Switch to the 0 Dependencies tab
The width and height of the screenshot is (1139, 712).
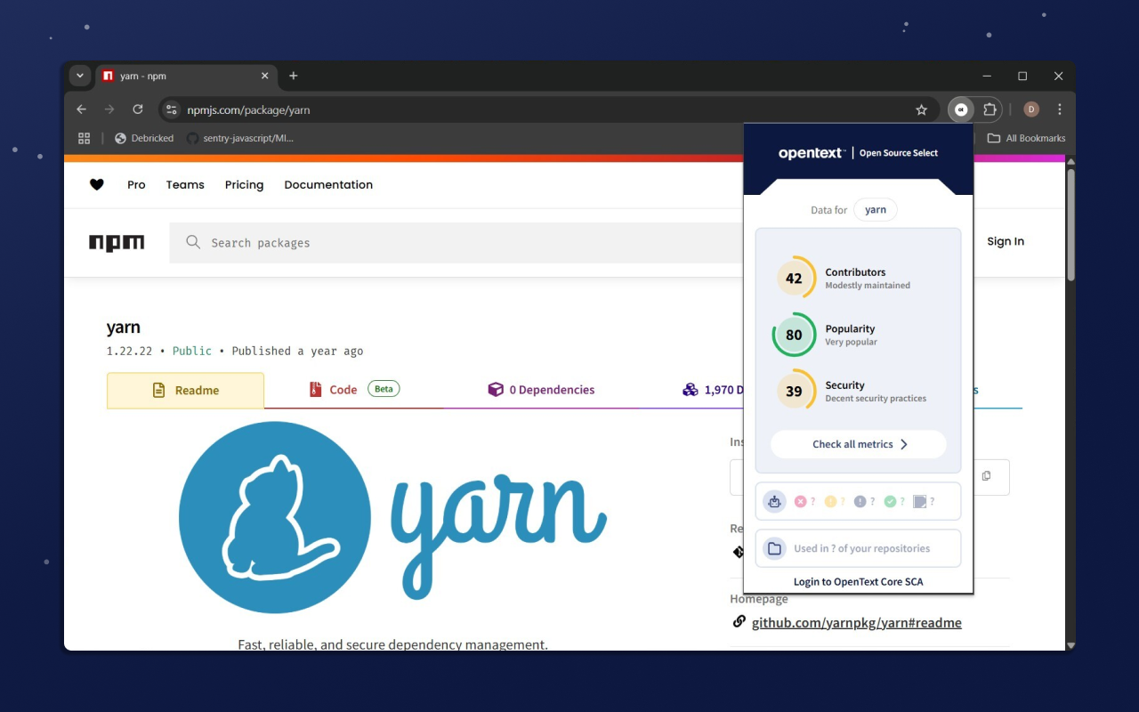pyautogui.click(x=541, y=390)
